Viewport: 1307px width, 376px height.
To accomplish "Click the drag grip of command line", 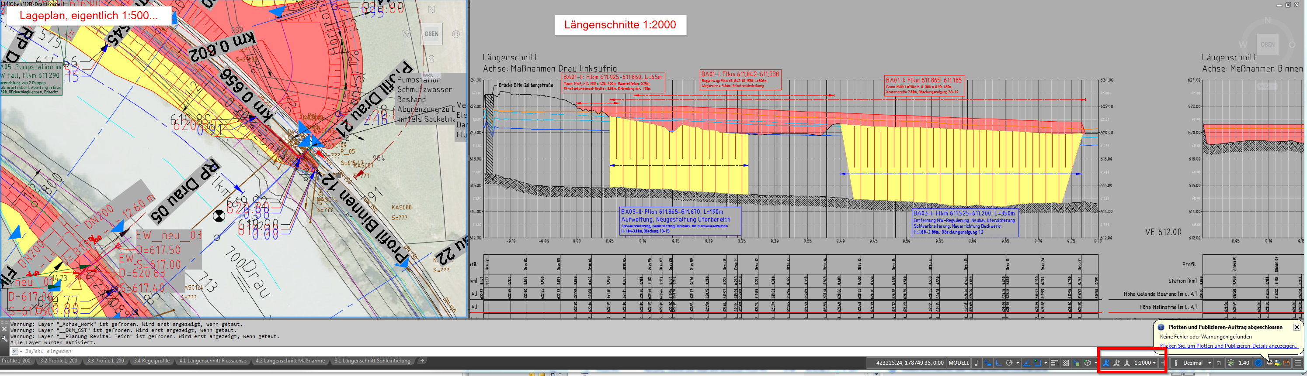I will [4, 322].
